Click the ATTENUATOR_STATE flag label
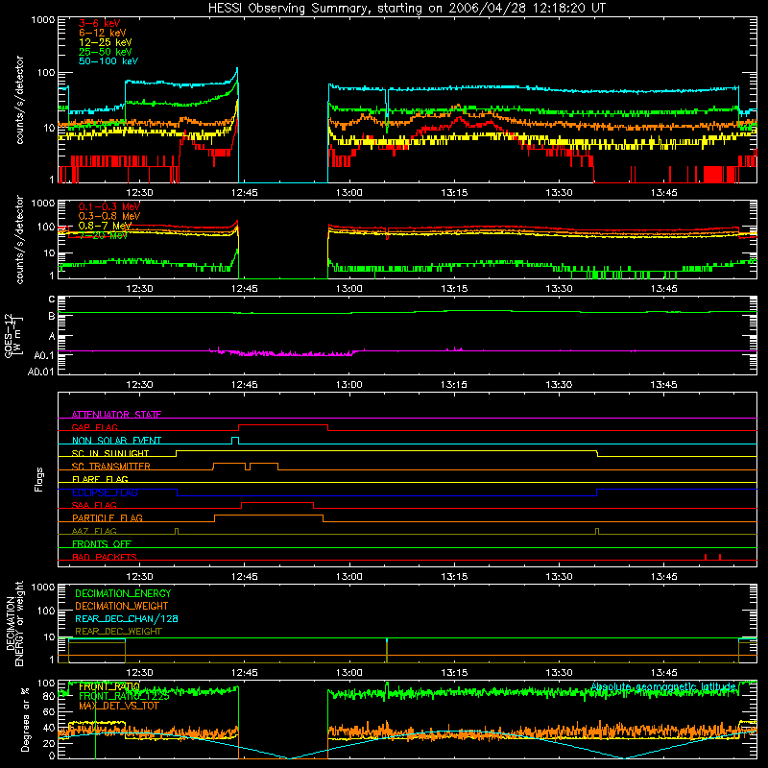The width and height of the screenshot is (768, 768). (x=116, y=415)
